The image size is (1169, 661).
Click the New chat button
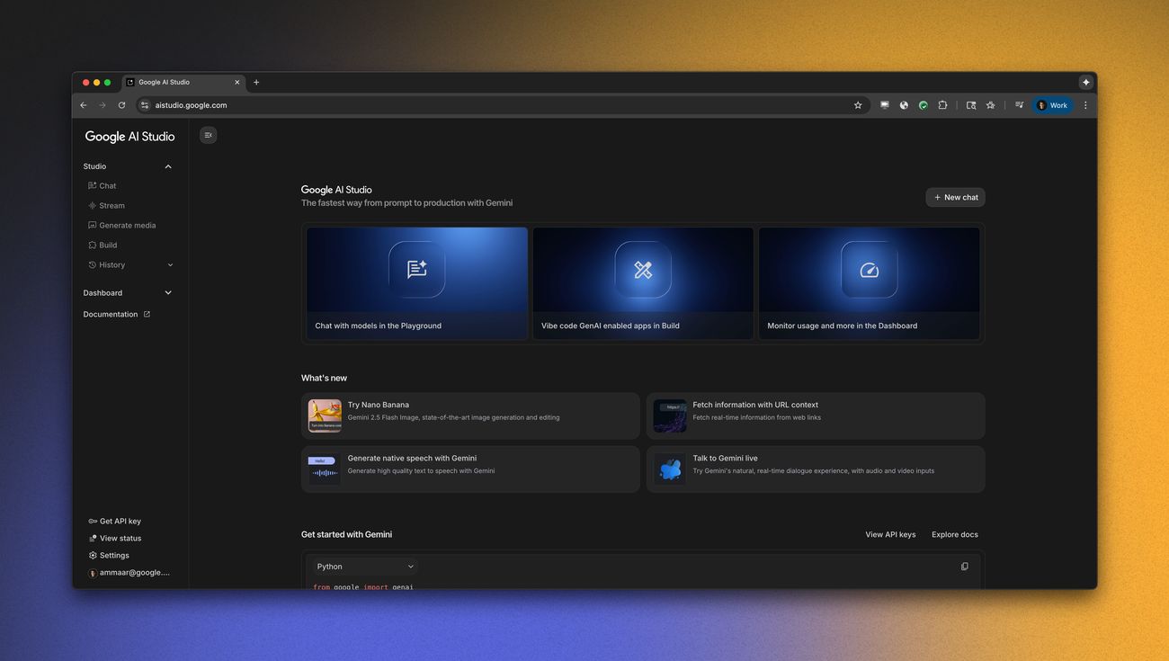click(x=954, y=197)
